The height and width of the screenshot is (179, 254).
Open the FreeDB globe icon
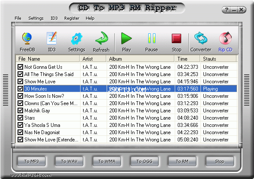(x=27, y=38)
